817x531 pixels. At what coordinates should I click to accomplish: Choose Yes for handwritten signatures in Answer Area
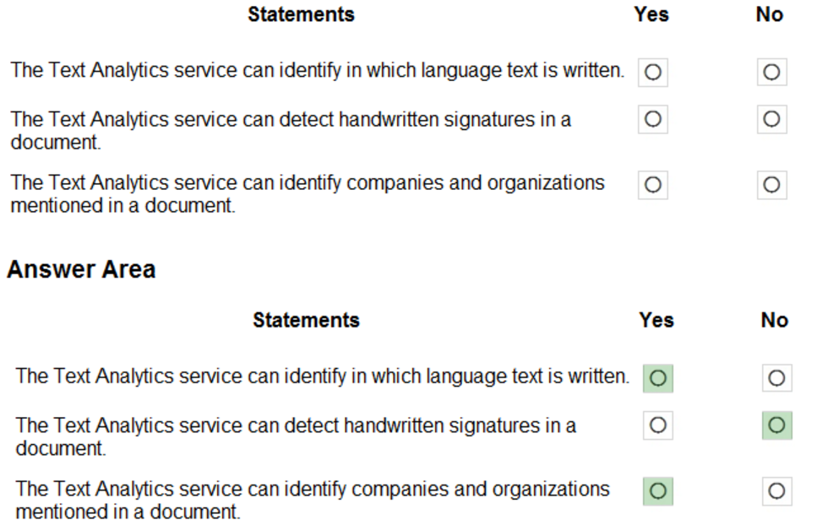pyautogui.click(x=657, y=425)
